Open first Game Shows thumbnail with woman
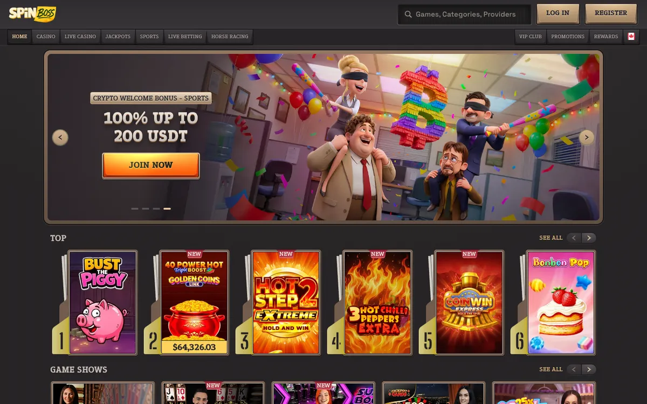Screen dimensions: 647x404 (x=102, y=393)
